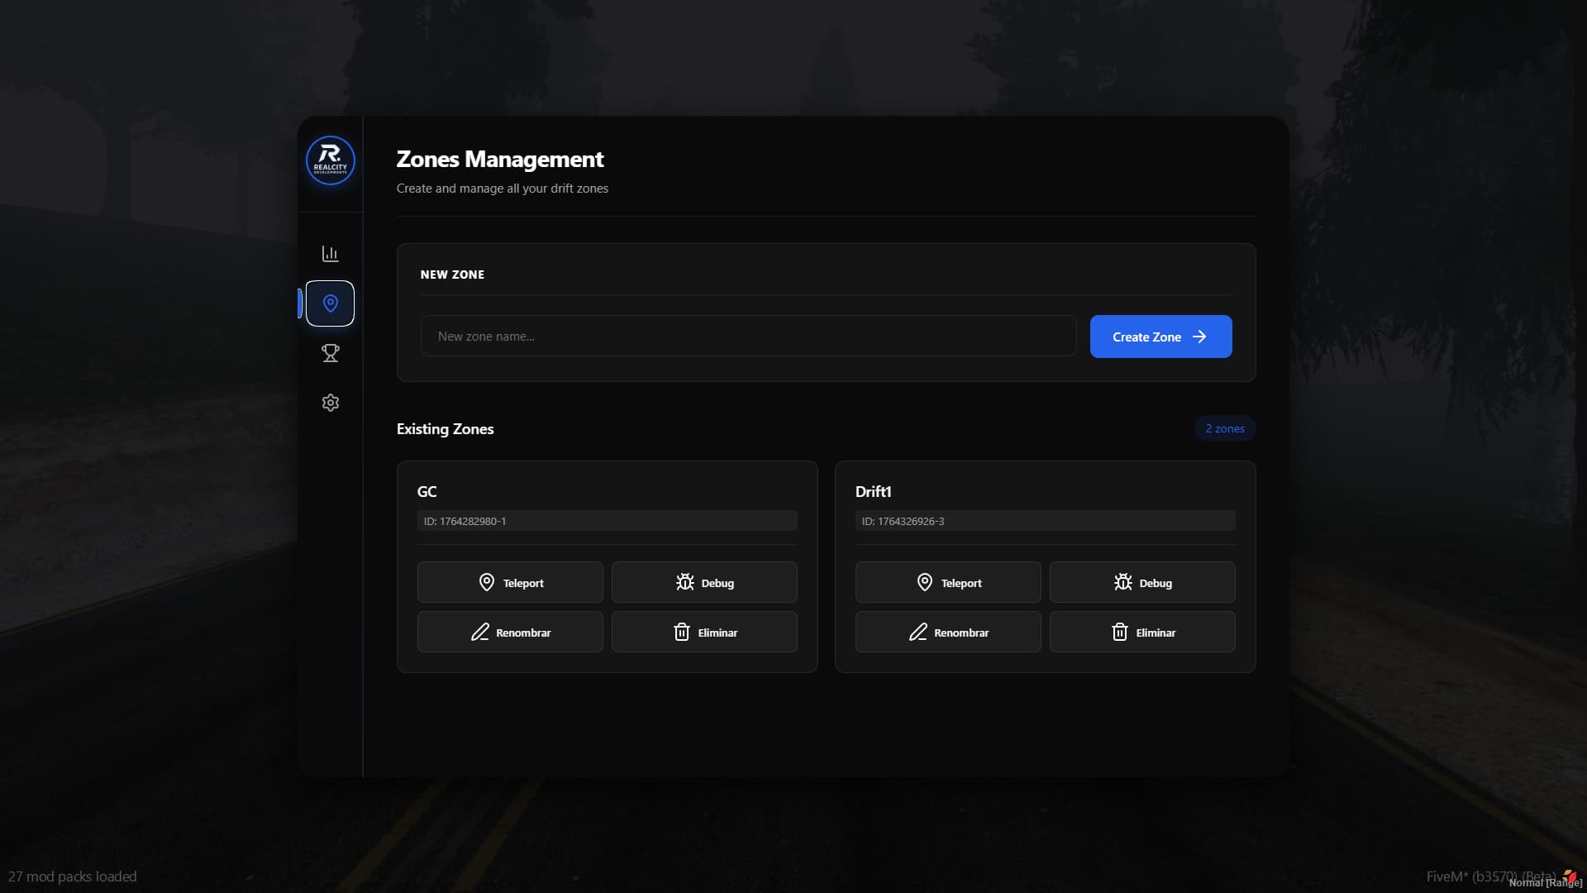Delete the Drift1 zone with Eliminar
The image size is (1587, 893).
[x=1142, y=633]
